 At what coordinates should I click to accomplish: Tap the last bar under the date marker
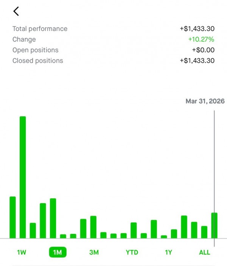pyautogui.click(x=214, y=226)
